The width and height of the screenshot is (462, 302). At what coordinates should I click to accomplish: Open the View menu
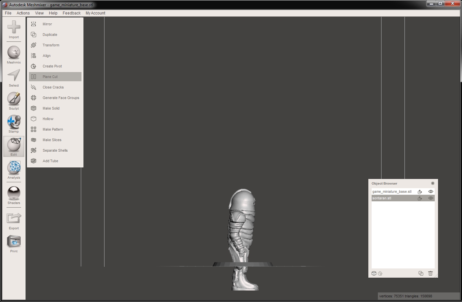39,13
